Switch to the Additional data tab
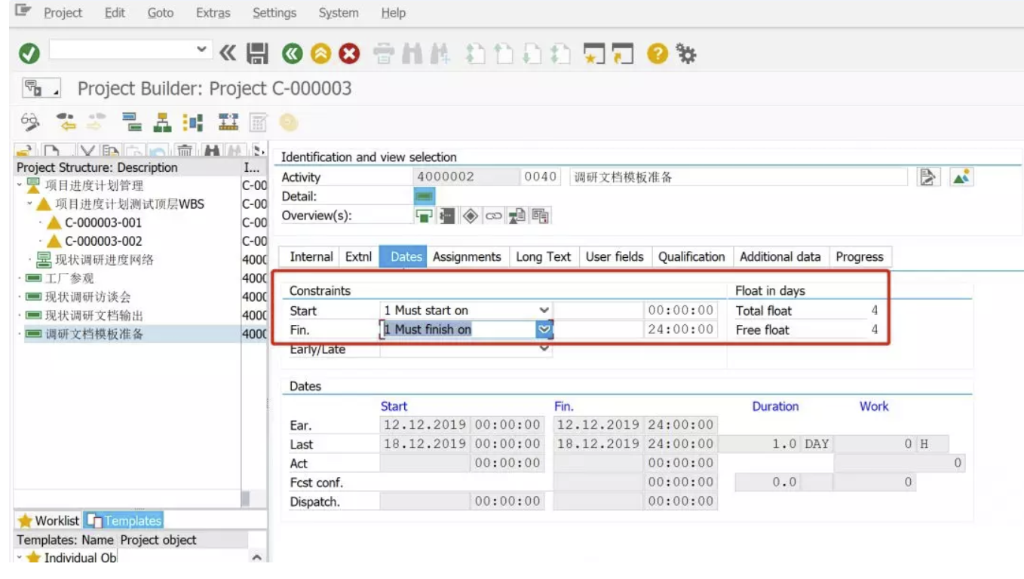 (x=780, y=256)
